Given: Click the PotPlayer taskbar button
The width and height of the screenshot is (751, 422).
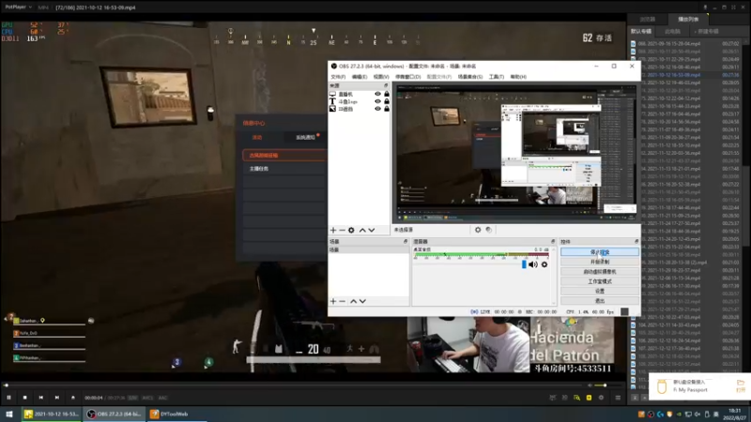Looking at the screenshot, I should [52, 414].
